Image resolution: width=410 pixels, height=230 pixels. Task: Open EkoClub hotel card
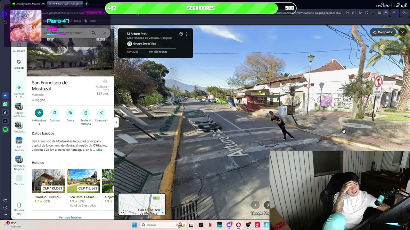48,189
